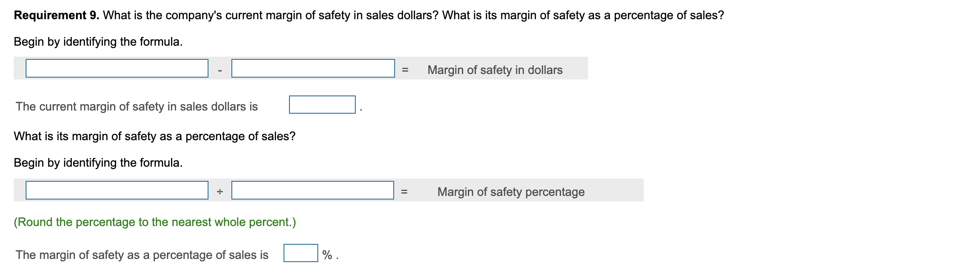Click the question text asking about margin of safety percentage
Viewport: 963px width, 274px height.
(155, 135)
